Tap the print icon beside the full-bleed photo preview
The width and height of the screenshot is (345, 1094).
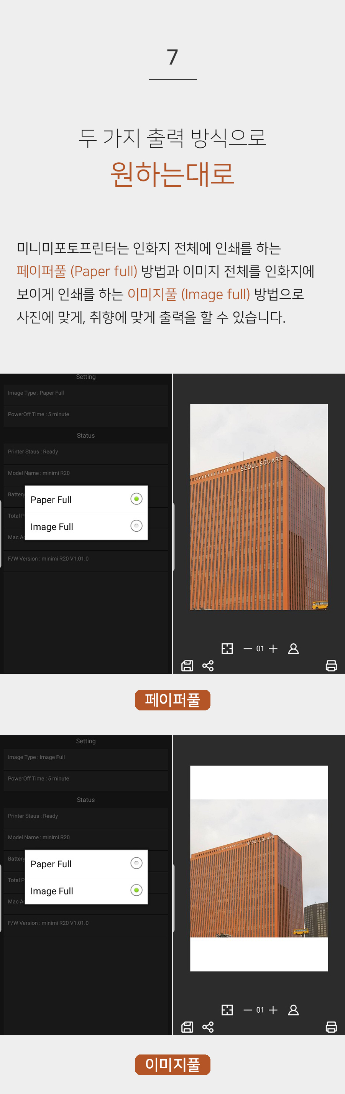[331, 666]
